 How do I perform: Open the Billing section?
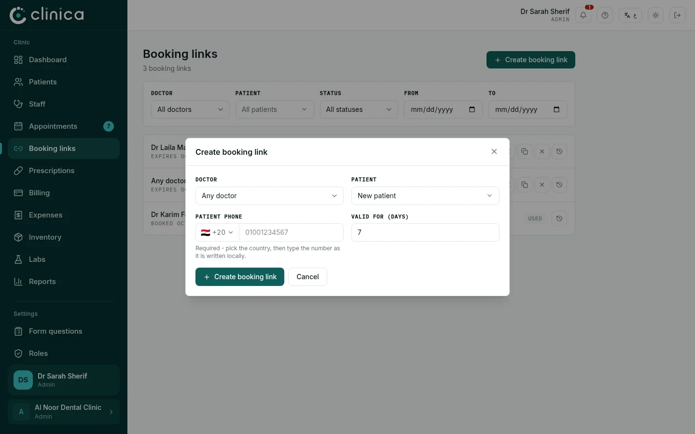coord(64,193)
